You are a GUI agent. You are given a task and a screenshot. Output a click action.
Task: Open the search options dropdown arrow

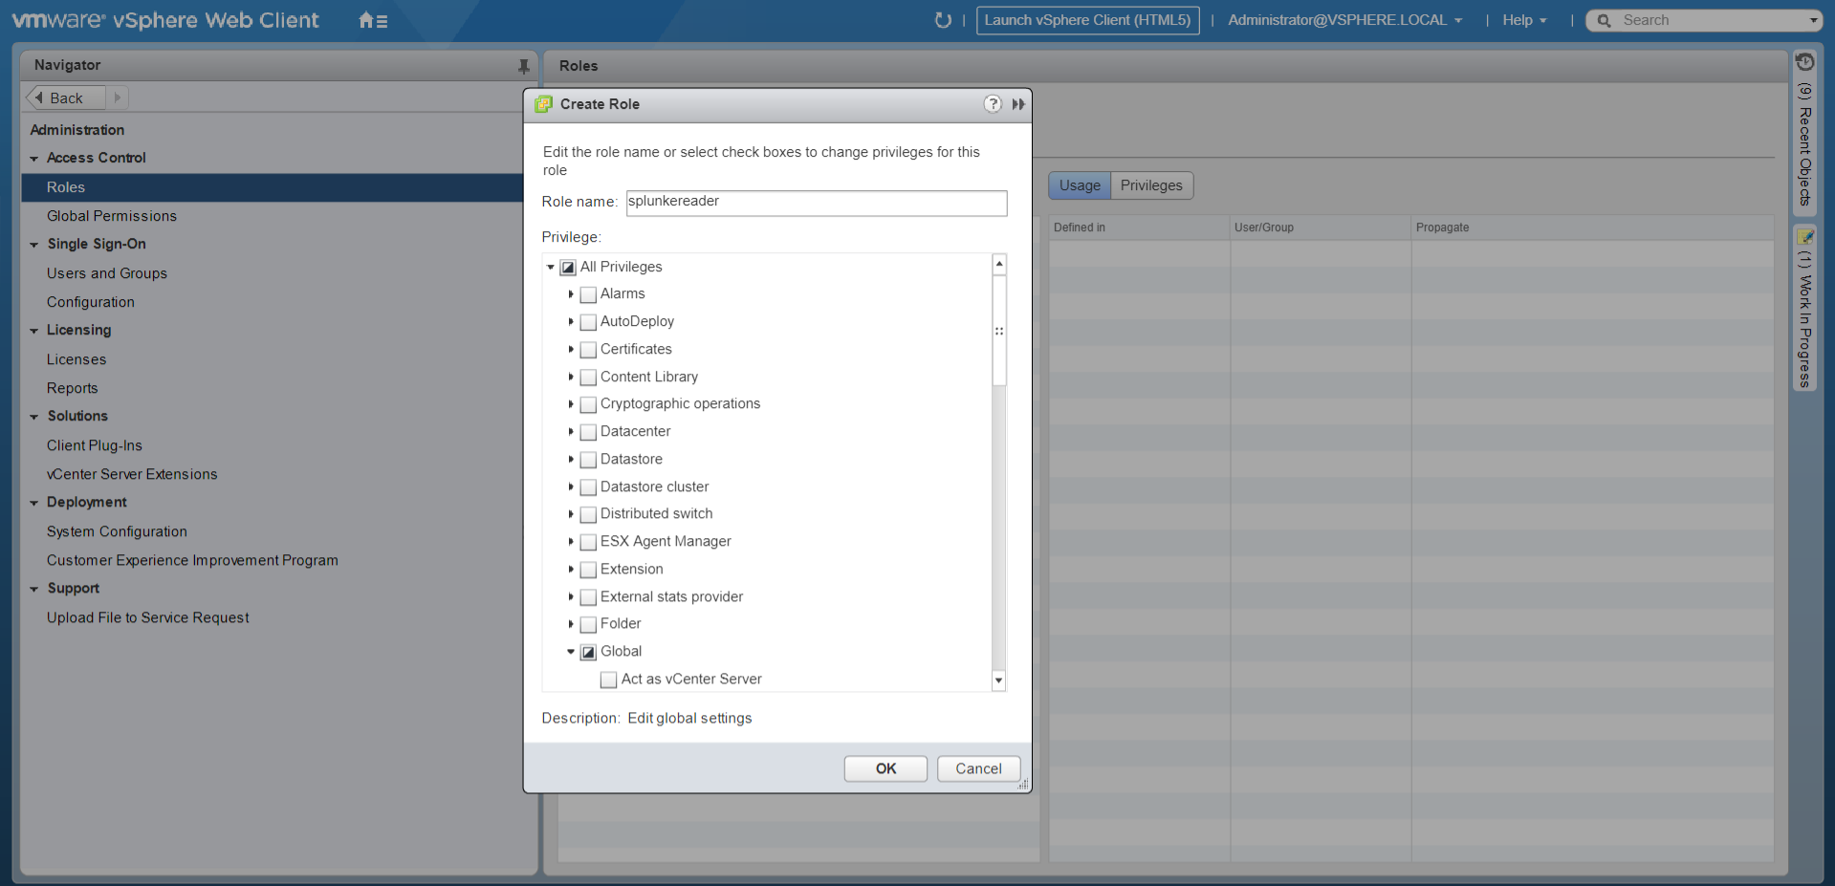click(x=1813, y=20)
